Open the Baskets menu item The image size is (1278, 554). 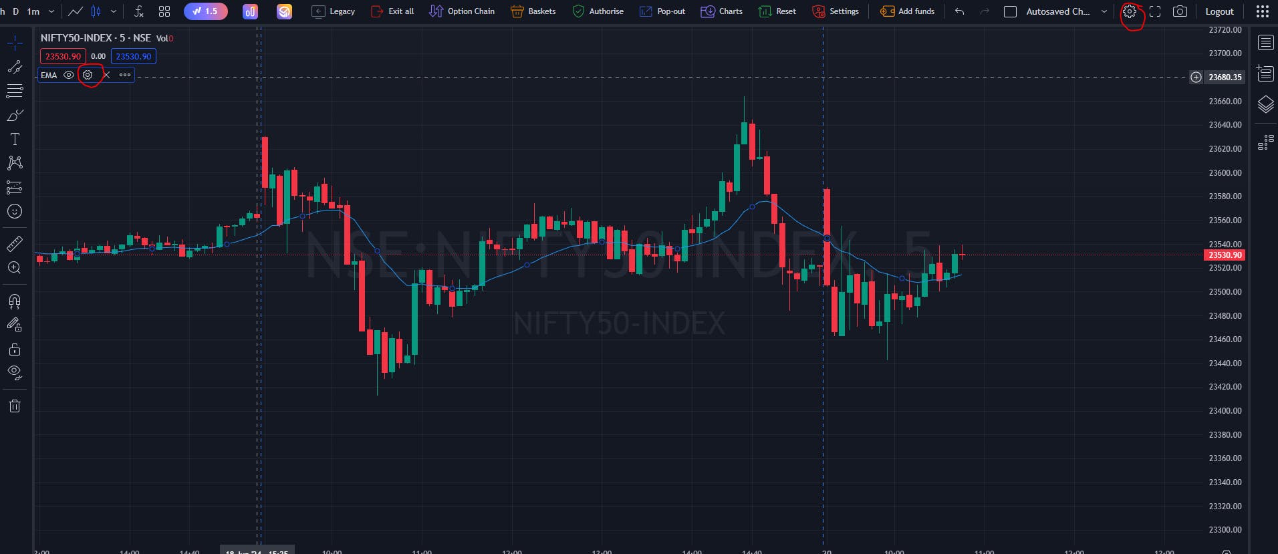click(533, 11)
